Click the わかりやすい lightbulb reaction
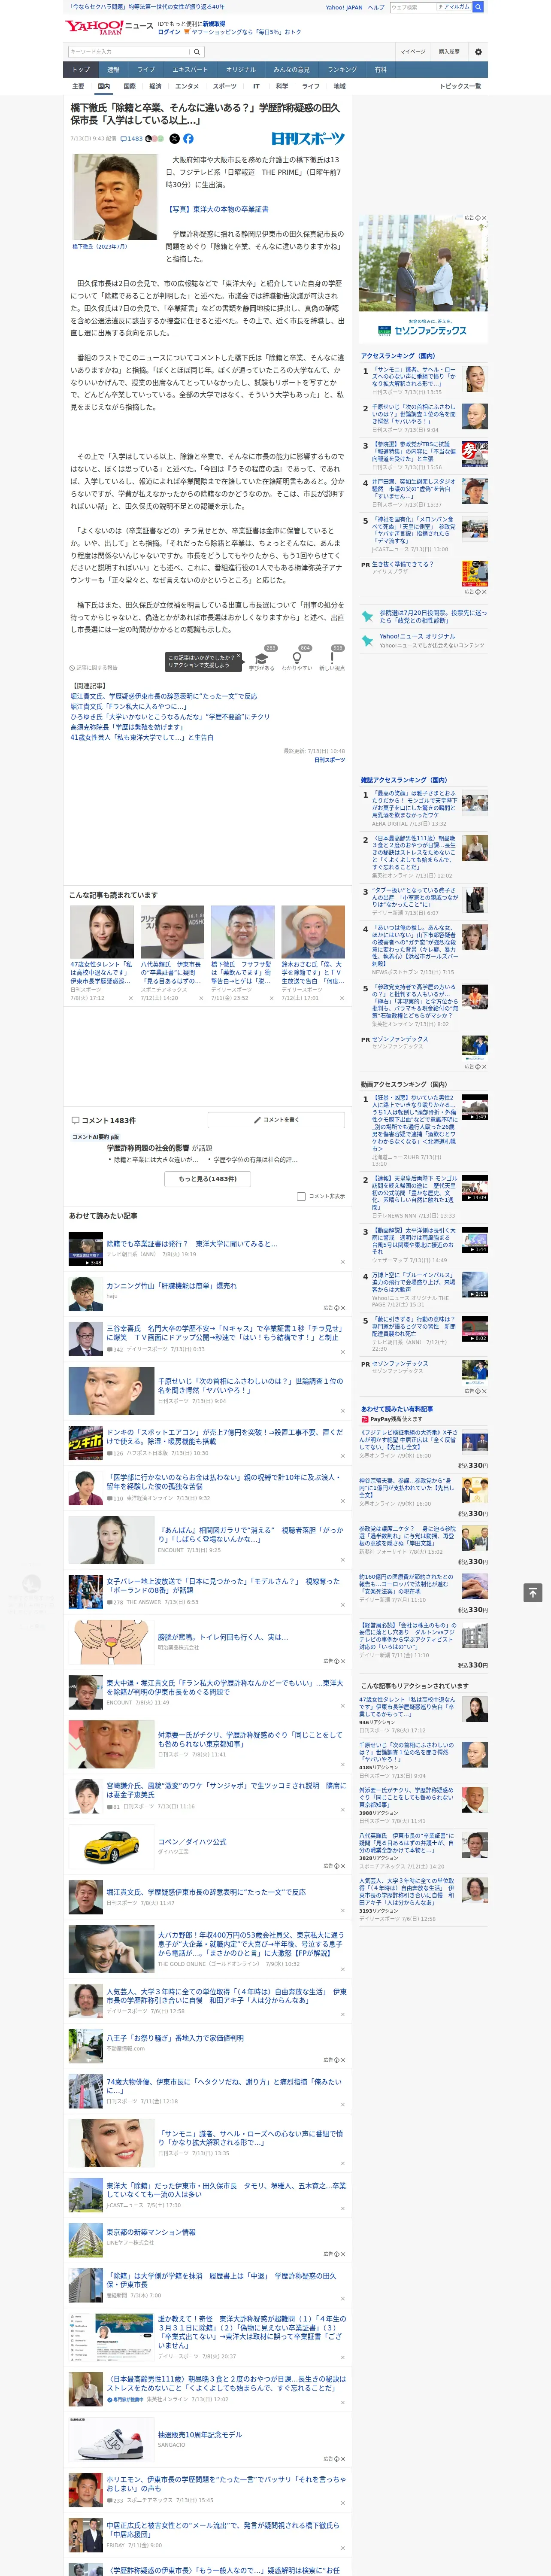The height and width of the screenshot is (2576, 551). 297,658
